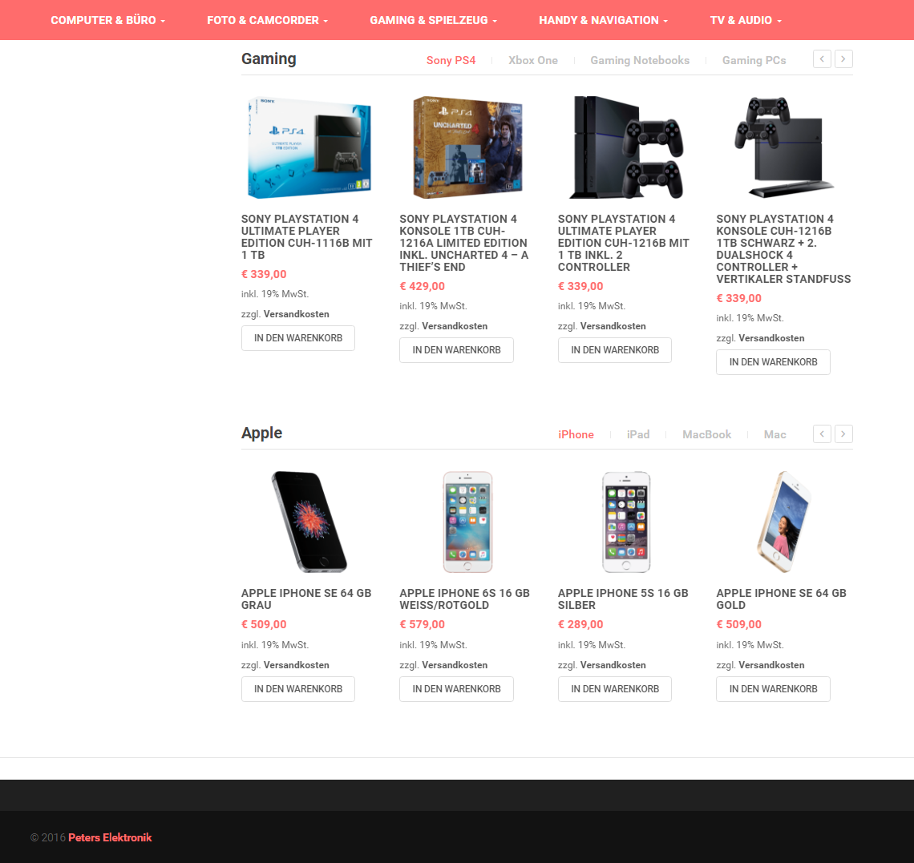
Task: Open Versandkosten link under iPhone SE Grau
Action: 296,665
